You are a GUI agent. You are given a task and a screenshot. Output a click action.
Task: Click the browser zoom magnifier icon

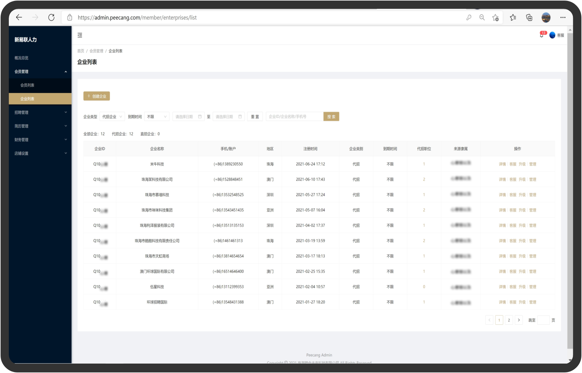point(482,18)
